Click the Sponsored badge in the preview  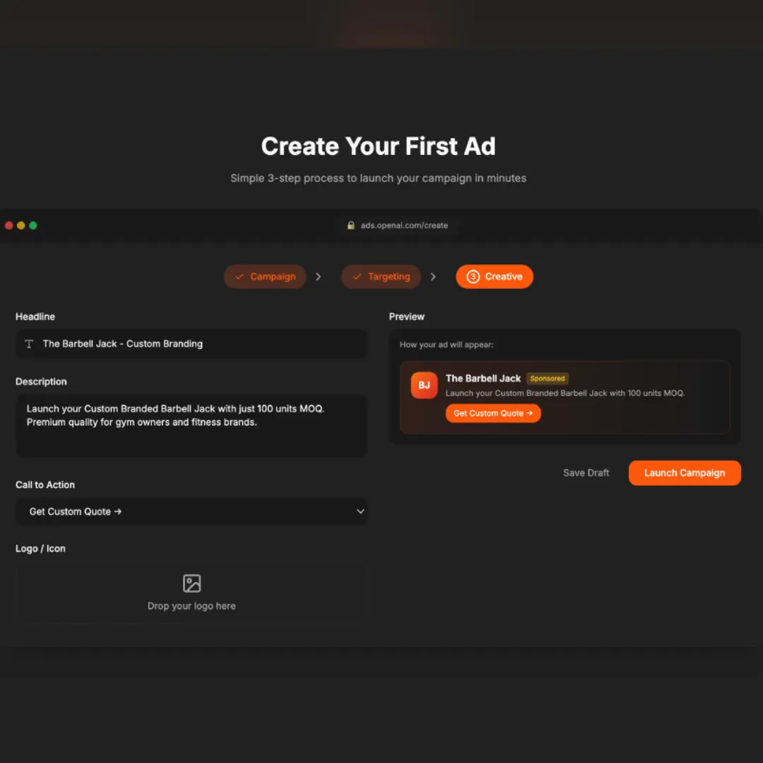547,378
